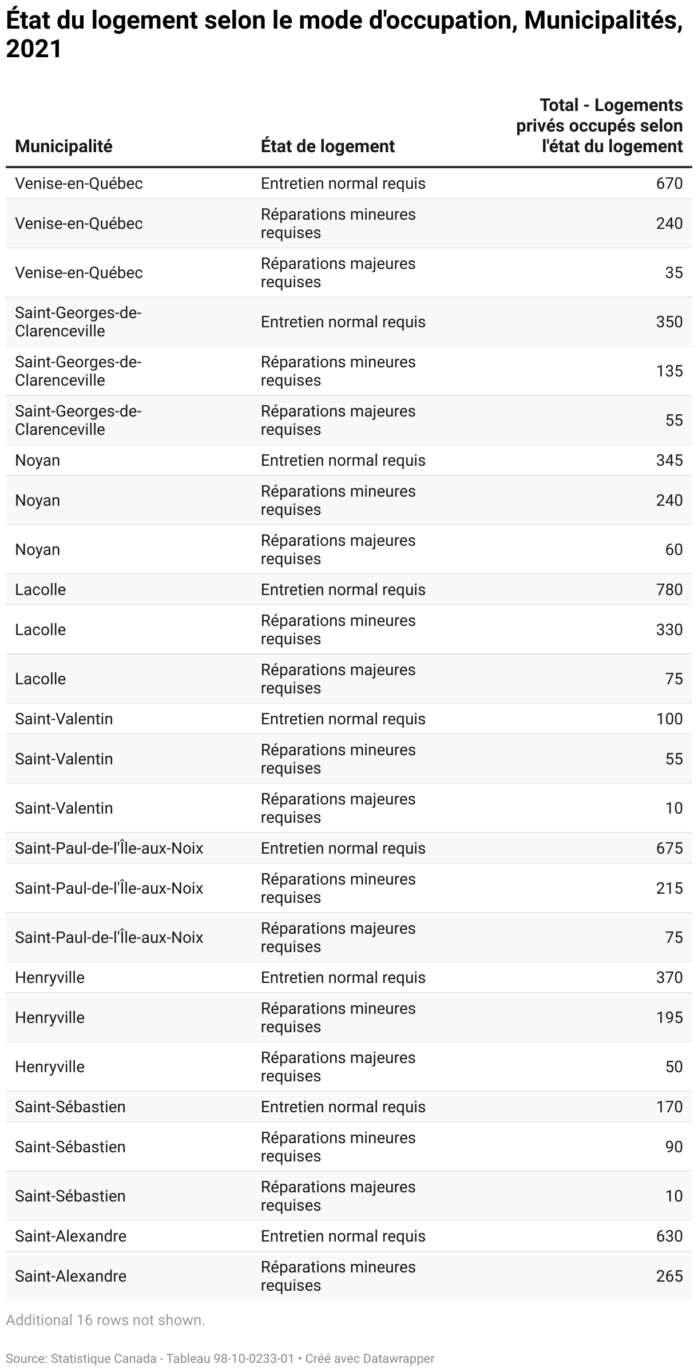This screenshot has height=1372, width=698.
Task: Click the Noyan value 60
Action: click(674, 549)
